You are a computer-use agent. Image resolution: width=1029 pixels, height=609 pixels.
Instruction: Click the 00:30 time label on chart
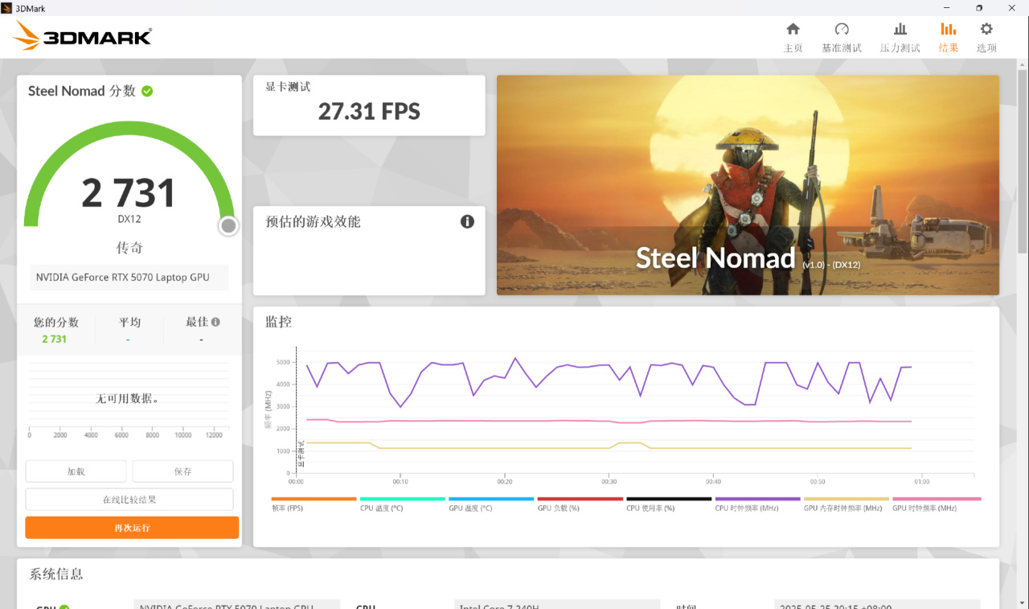point(609,482)
